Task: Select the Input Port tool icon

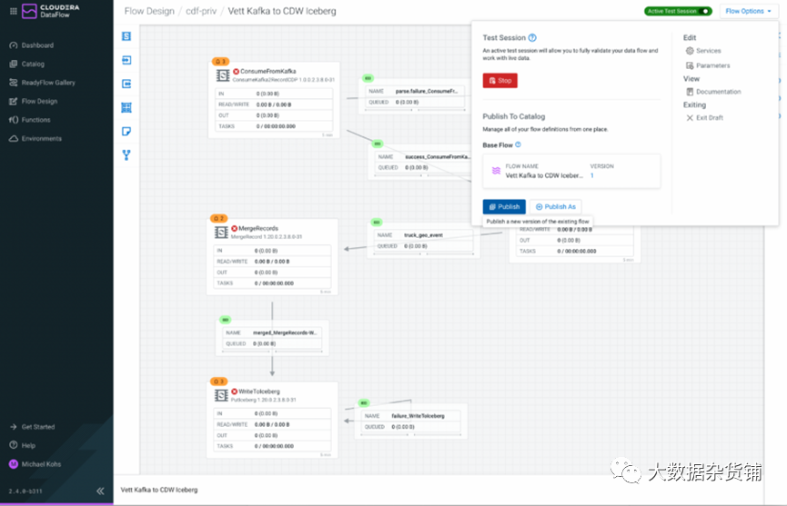Action: point(126,60)
